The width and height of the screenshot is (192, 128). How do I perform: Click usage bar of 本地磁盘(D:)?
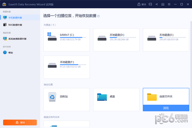pyautogui.click(x=123, y=37)
